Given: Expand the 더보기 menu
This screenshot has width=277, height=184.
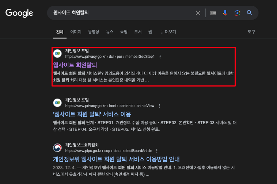Looking at the screenshot, I should click(168, 32).
